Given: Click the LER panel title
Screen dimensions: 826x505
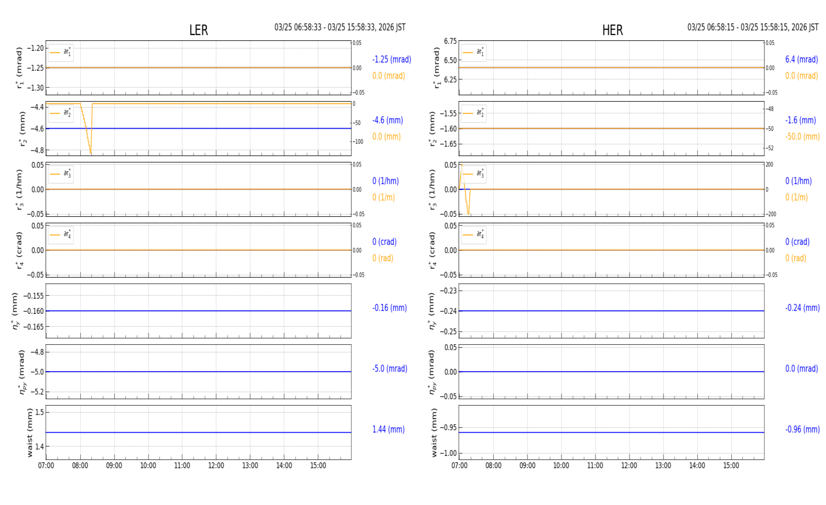Looking at the screenshot, I should (198, 30).
